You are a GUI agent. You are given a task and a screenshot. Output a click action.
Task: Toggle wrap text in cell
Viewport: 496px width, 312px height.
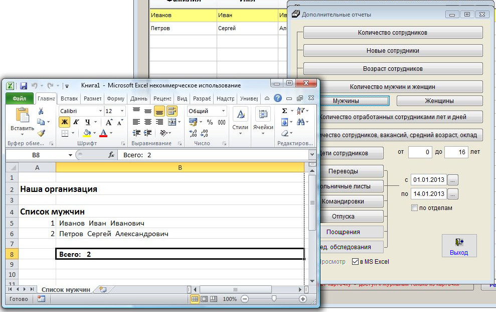[172, 111]
